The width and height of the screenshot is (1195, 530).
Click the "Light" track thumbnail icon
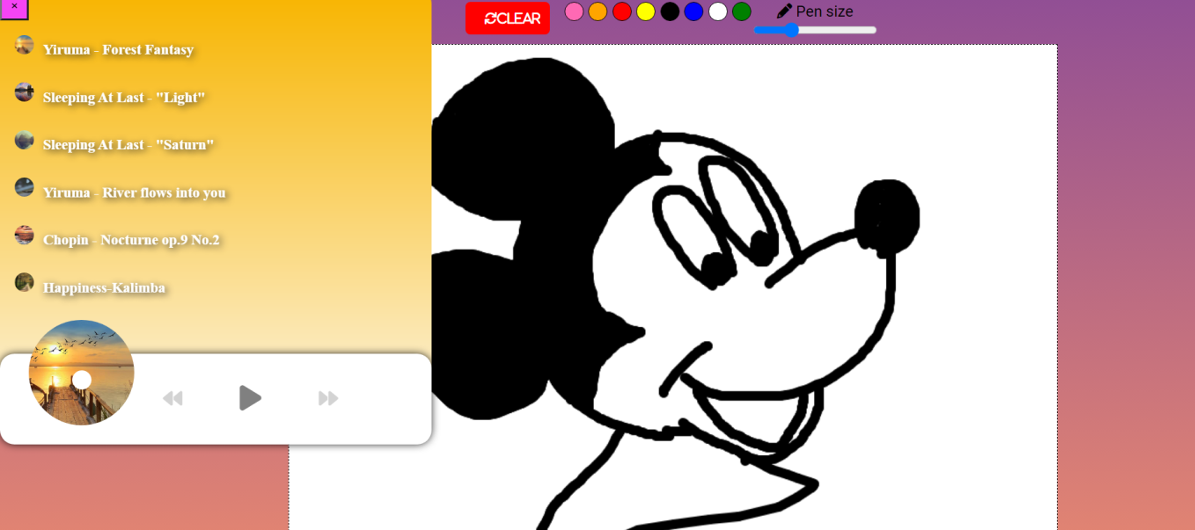25,92
